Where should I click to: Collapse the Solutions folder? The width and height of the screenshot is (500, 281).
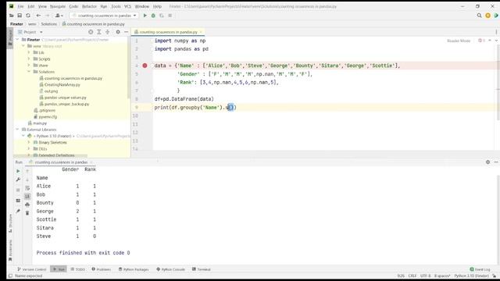point(29,72)
